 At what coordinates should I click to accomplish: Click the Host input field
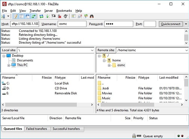point(25,24)
